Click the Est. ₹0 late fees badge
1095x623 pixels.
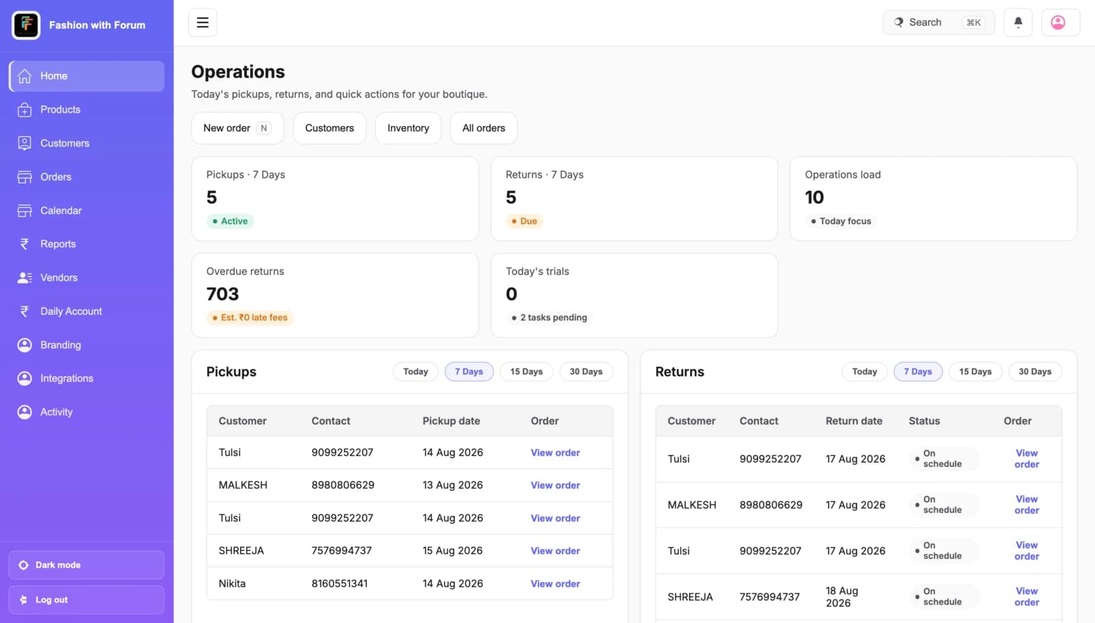pos(250,318)
